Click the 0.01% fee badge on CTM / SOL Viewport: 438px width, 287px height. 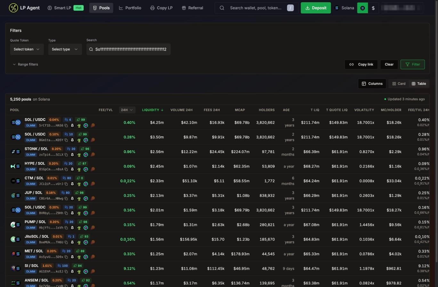(x=52, y=178)
